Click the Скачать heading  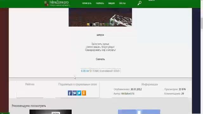point(100,59)
